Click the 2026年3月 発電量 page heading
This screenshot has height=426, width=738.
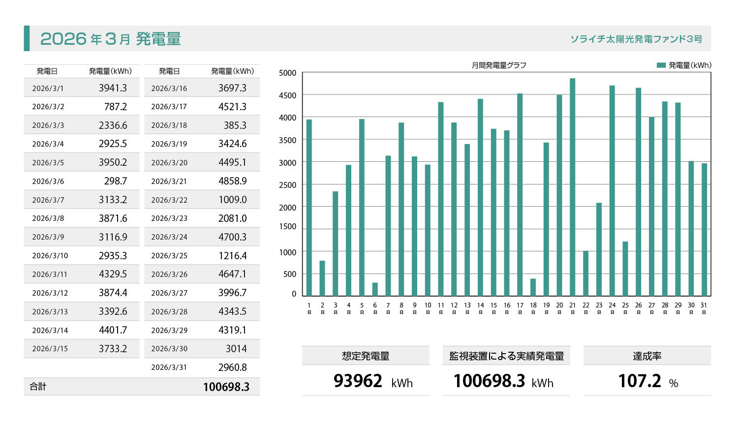point(111,39)
